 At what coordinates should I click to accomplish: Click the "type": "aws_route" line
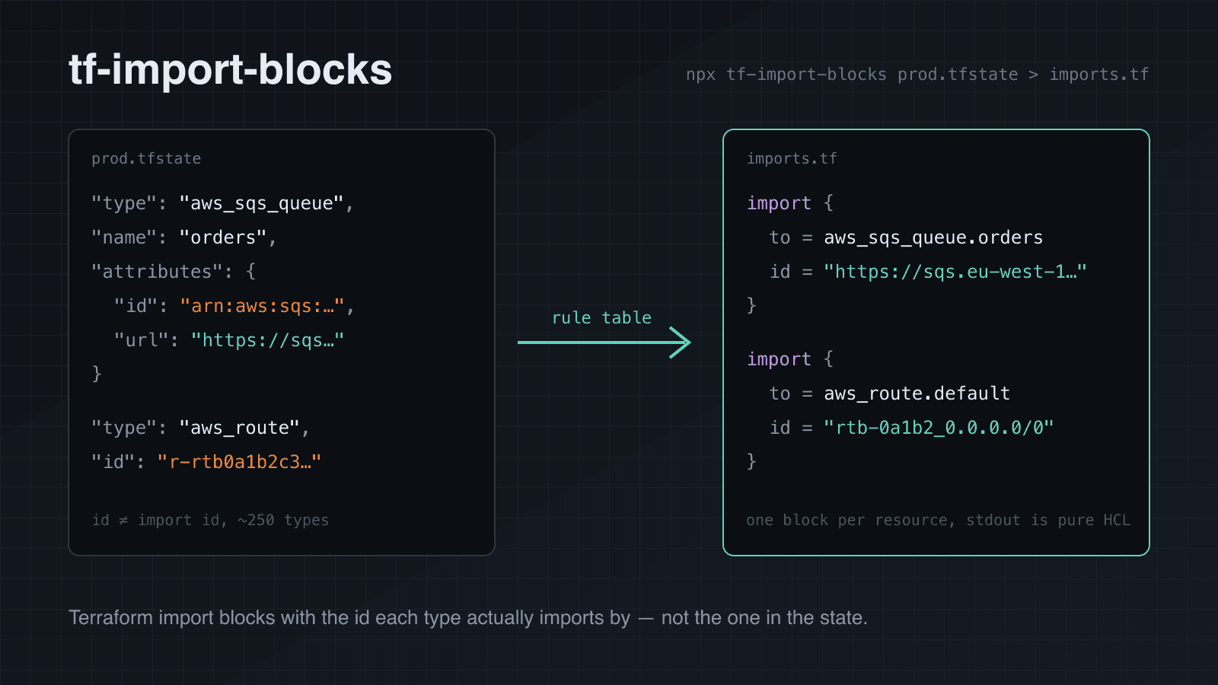coord(200,428)
